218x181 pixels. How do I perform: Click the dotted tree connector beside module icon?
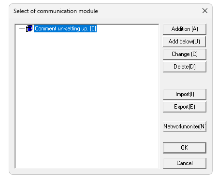coord(22,29)
